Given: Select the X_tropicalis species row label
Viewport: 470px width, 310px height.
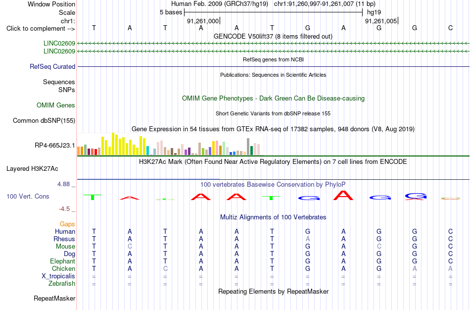Looking at the screenshot, I should click(58, 276).
